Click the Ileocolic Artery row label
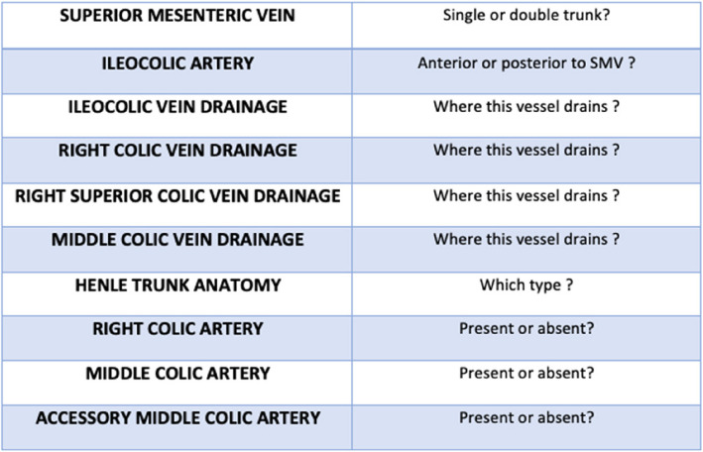The height and width of the screenshot is (452, 703). (x=177, y=62)
